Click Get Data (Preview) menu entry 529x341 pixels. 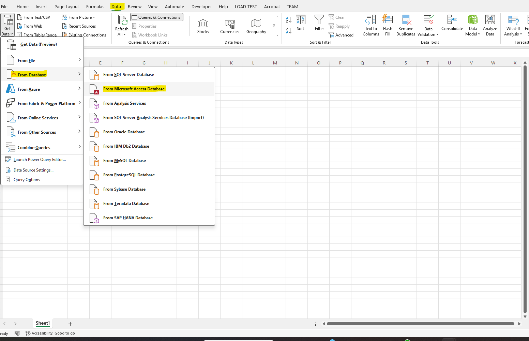click(42, 44)
